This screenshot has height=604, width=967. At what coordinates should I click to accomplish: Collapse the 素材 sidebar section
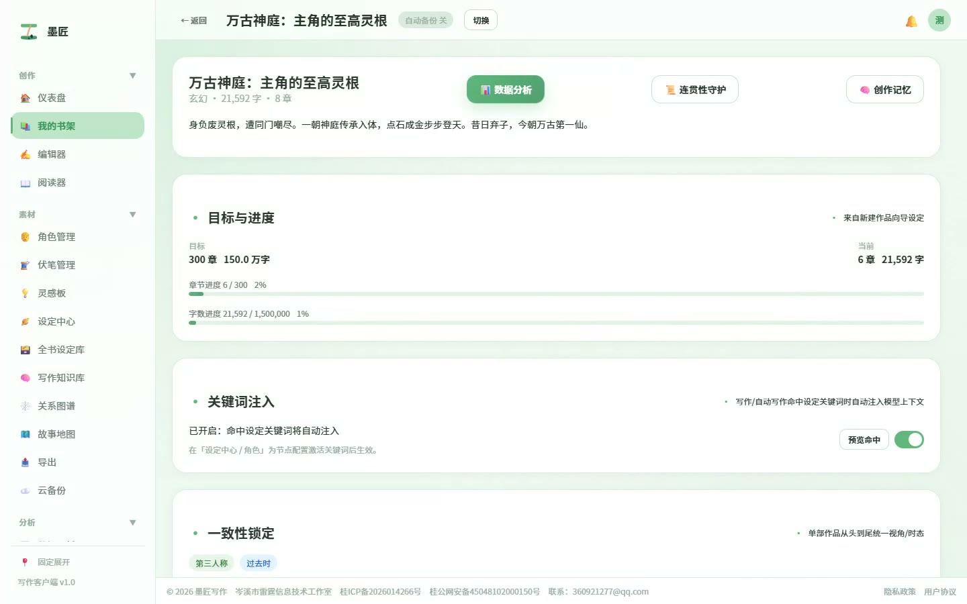133,215
